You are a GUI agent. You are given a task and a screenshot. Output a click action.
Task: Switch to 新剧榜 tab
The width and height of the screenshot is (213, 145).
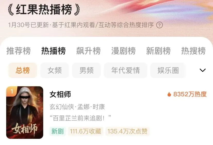coord(158,51)
